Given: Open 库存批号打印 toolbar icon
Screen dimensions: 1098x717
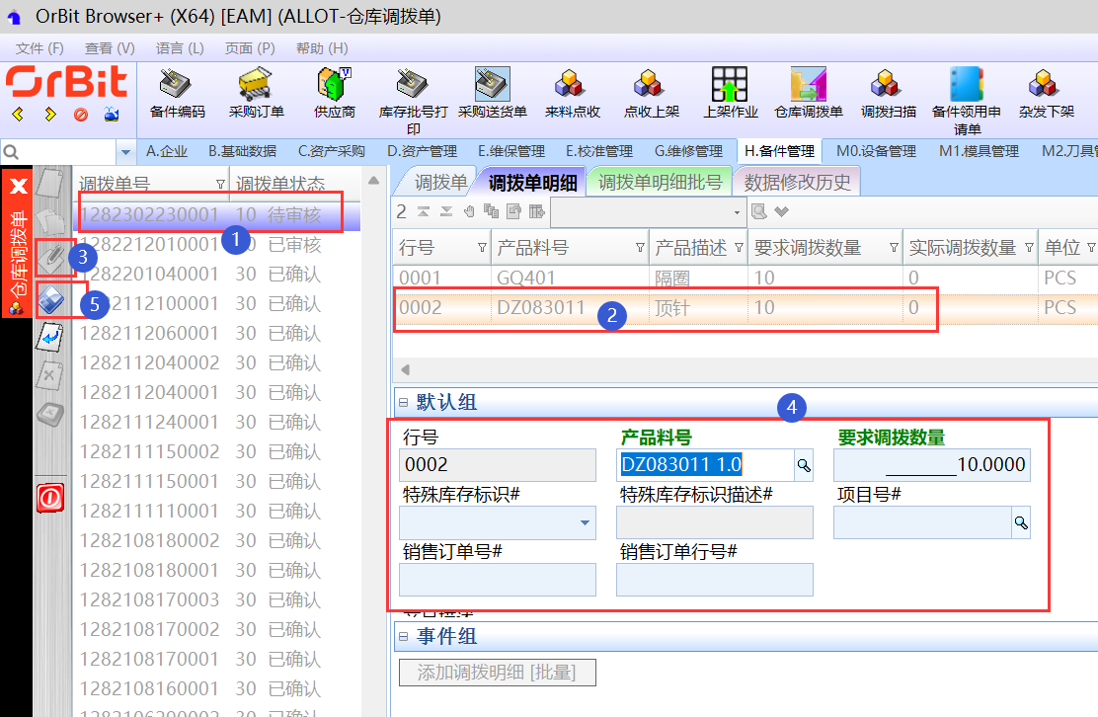Looking at the screenshot, I should tap(412, 84).
